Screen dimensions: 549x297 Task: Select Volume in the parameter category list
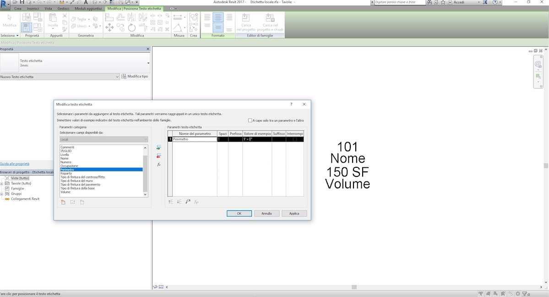coord(65,192)
